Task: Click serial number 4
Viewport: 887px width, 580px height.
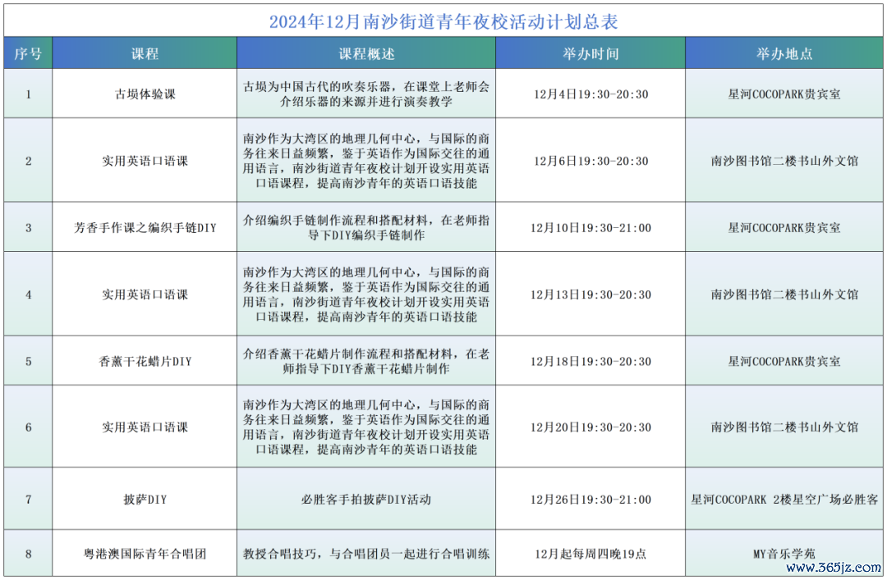Action: point(28,294)
